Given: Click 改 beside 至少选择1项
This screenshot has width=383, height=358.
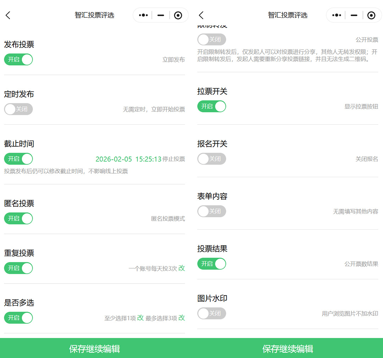Looking at the screenshot, I should tap(140, 318).
